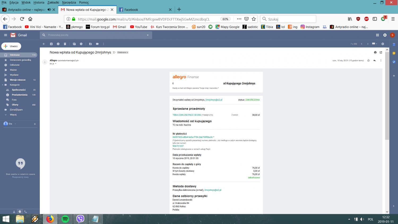Open the TIBIA COIN 250 PACC item link

[x=187, y=115]
